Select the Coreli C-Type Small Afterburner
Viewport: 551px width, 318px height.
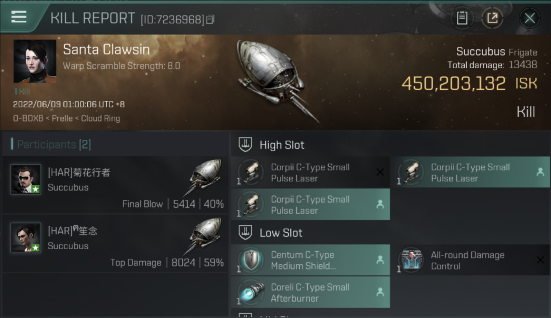click(x=310, y=293)
